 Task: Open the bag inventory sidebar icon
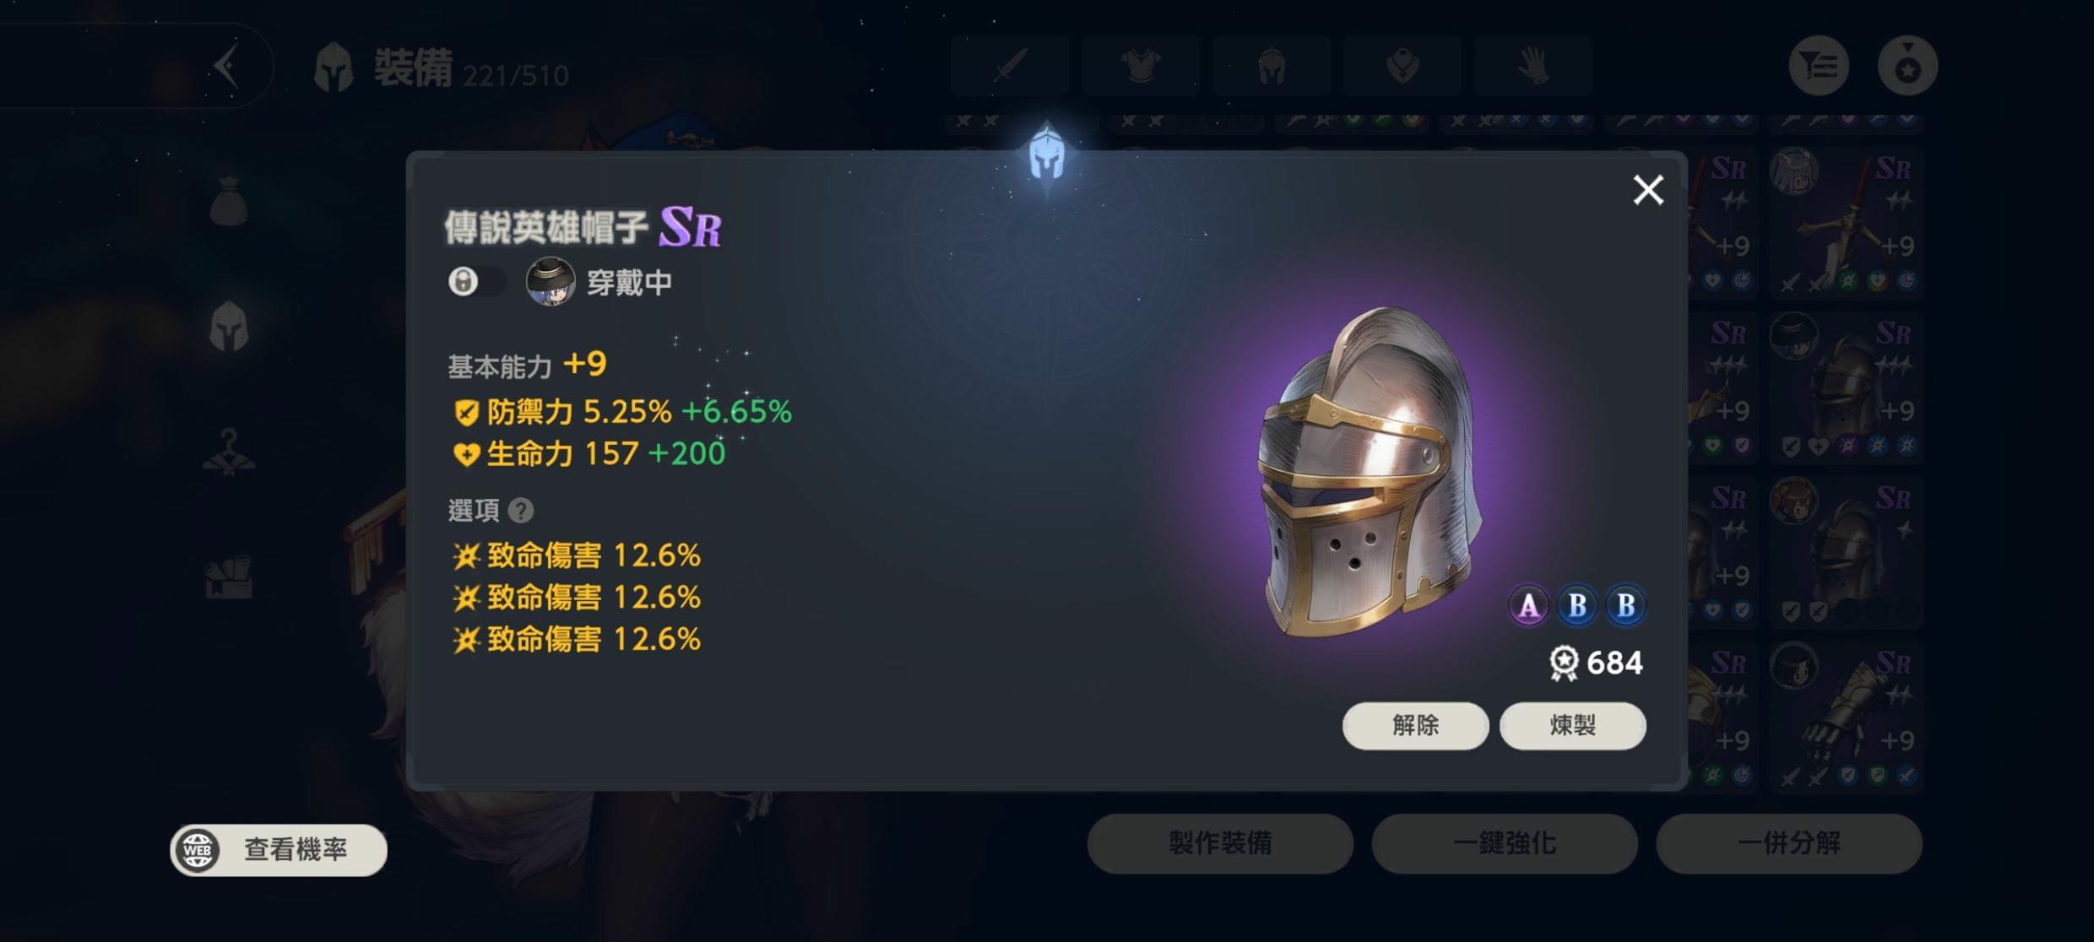tap(228, 202)
